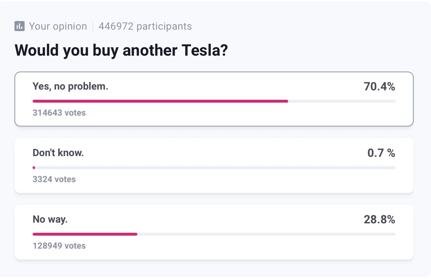Click the unfilled gray part of the "Yes" bar

tap(342, 101)
